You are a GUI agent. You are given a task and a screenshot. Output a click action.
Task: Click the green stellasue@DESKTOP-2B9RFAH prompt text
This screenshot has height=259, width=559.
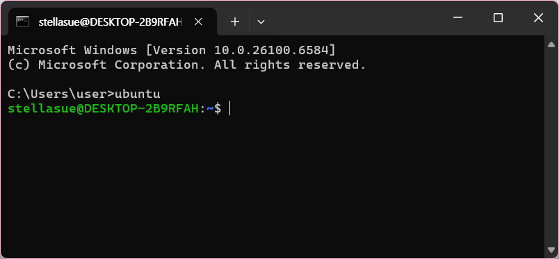tap(103, 108)
